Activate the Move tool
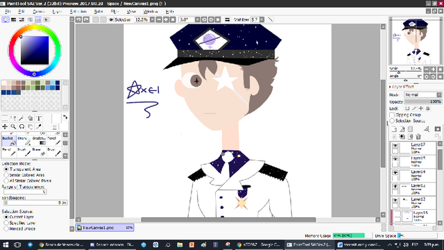Viewport: 444px width, 250px height. pyautogui.click(x=5, y=126)
